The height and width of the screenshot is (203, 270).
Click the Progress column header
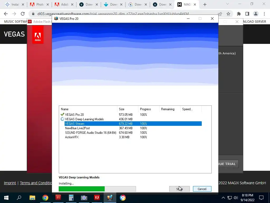point(148,109)
